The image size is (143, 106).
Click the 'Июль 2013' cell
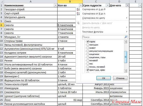point(96,92)
